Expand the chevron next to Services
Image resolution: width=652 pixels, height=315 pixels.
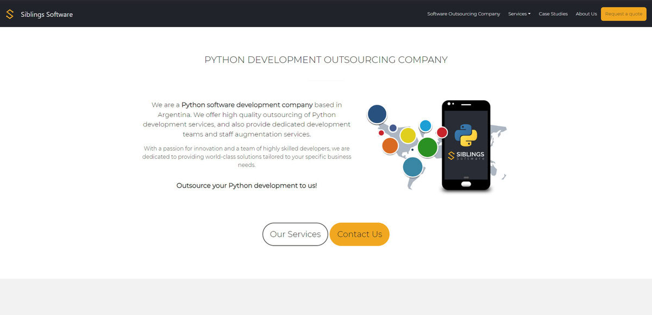(529, 14)
